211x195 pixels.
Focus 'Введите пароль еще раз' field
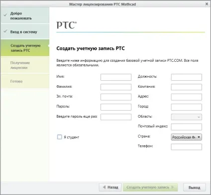[x=116, y=117]
